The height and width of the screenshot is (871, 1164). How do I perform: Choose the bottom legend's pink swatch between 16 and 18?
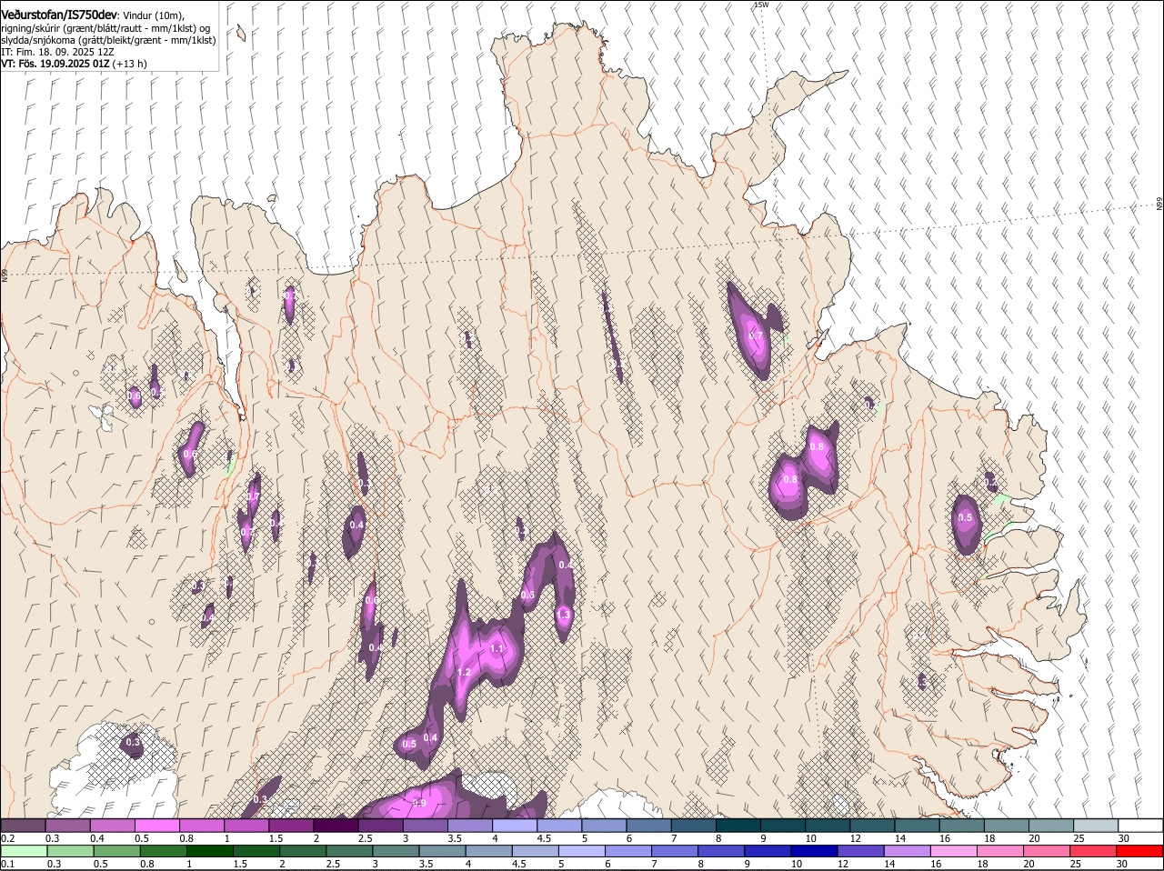point(954,851)
